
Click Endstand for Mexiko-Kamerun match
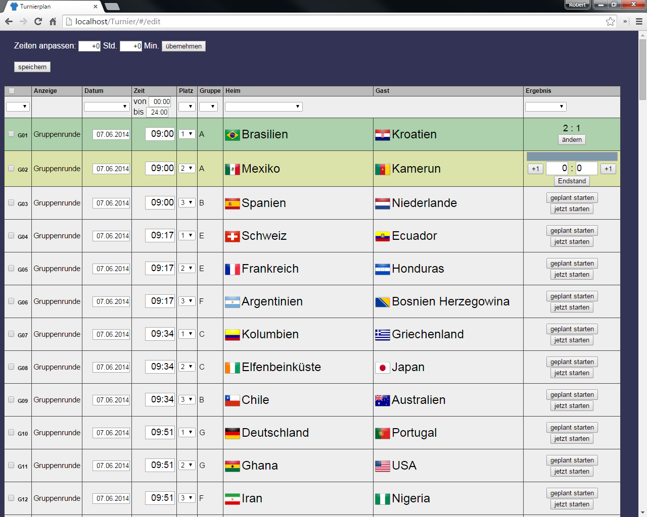[x=572, y=181]
